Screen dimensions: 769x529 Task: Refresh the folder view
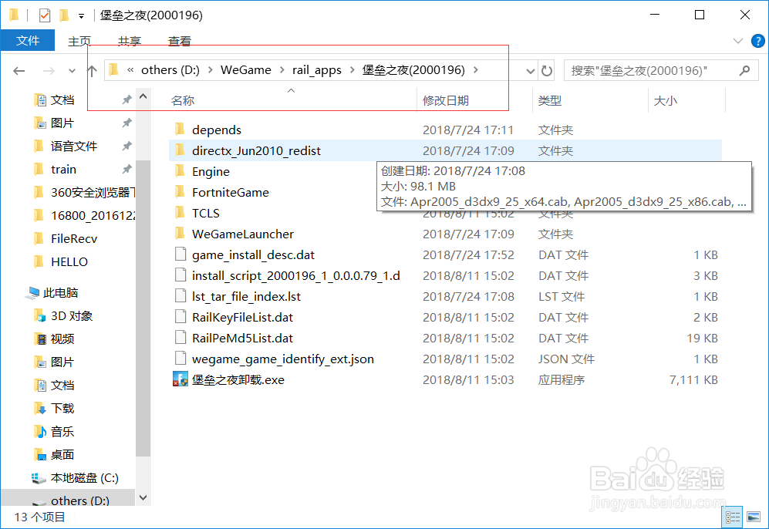[x=546, y=71]
